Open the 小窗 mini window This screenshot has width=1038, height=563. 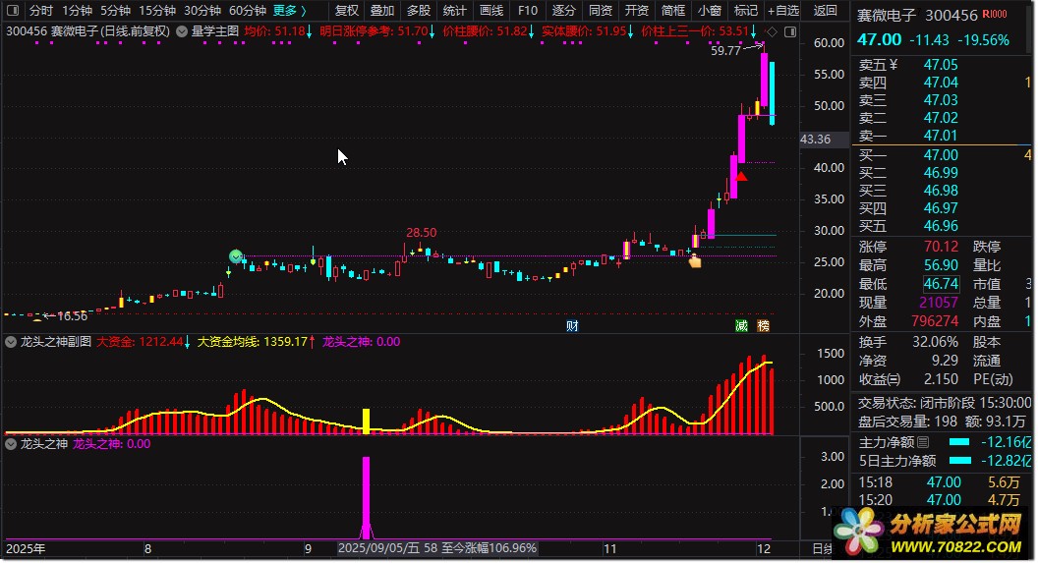coord(709,11)
